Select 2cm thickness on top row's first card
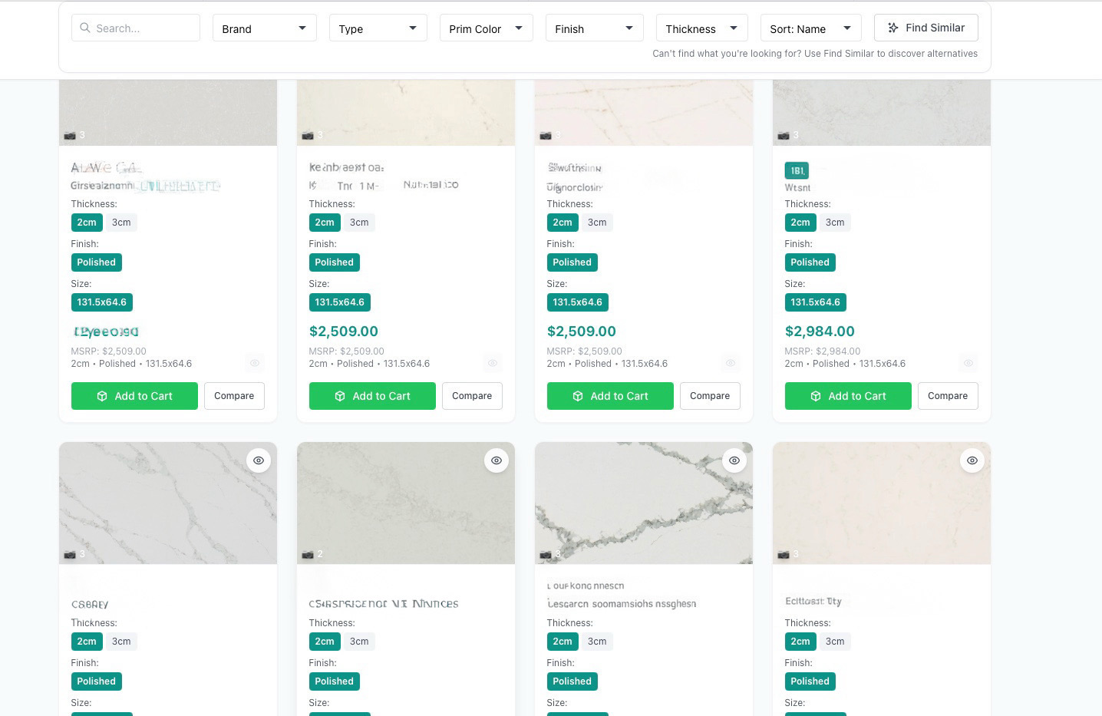 click(x=87, y=223)
